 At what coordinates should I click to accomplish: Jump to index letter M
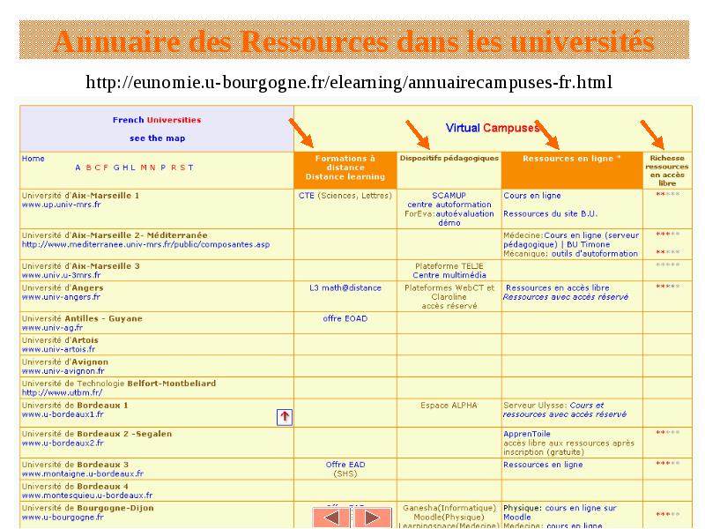click(144, 168)
